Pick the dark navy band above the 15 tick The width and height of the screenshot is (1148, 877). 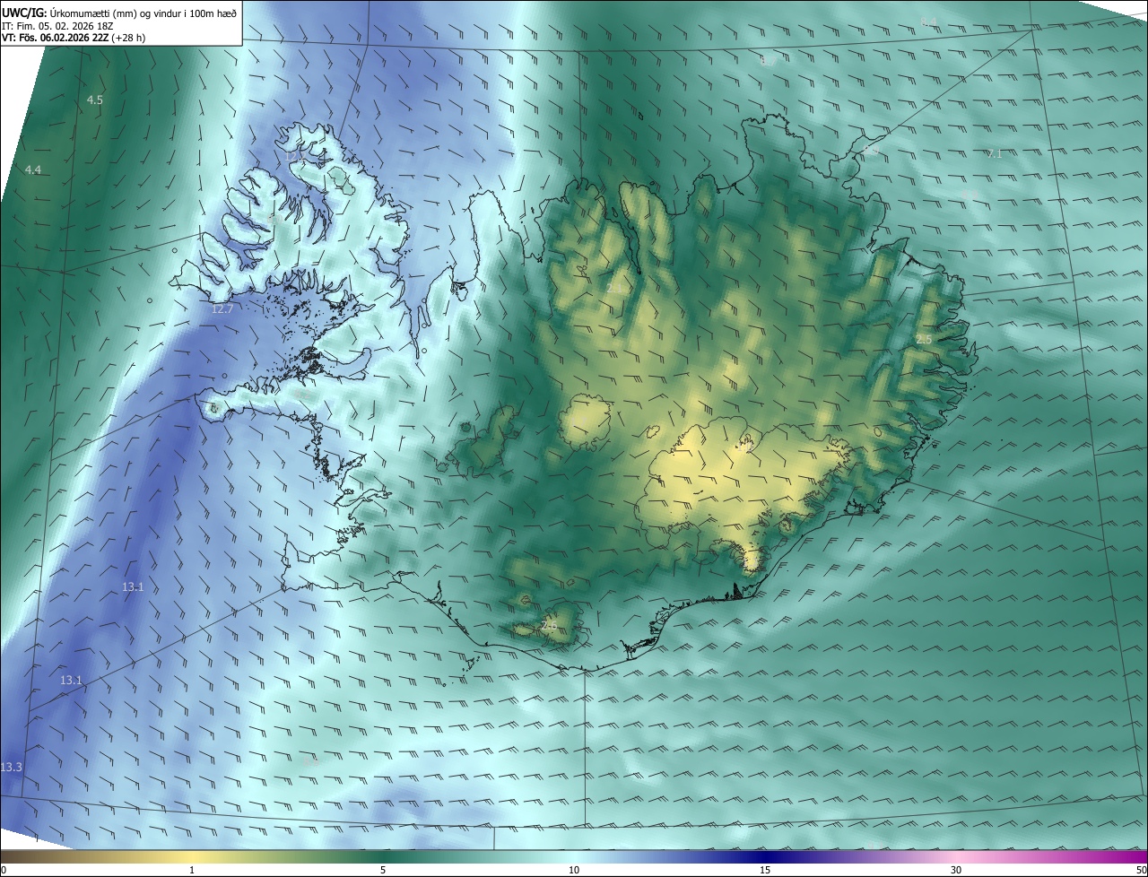[x=765, y=856]
